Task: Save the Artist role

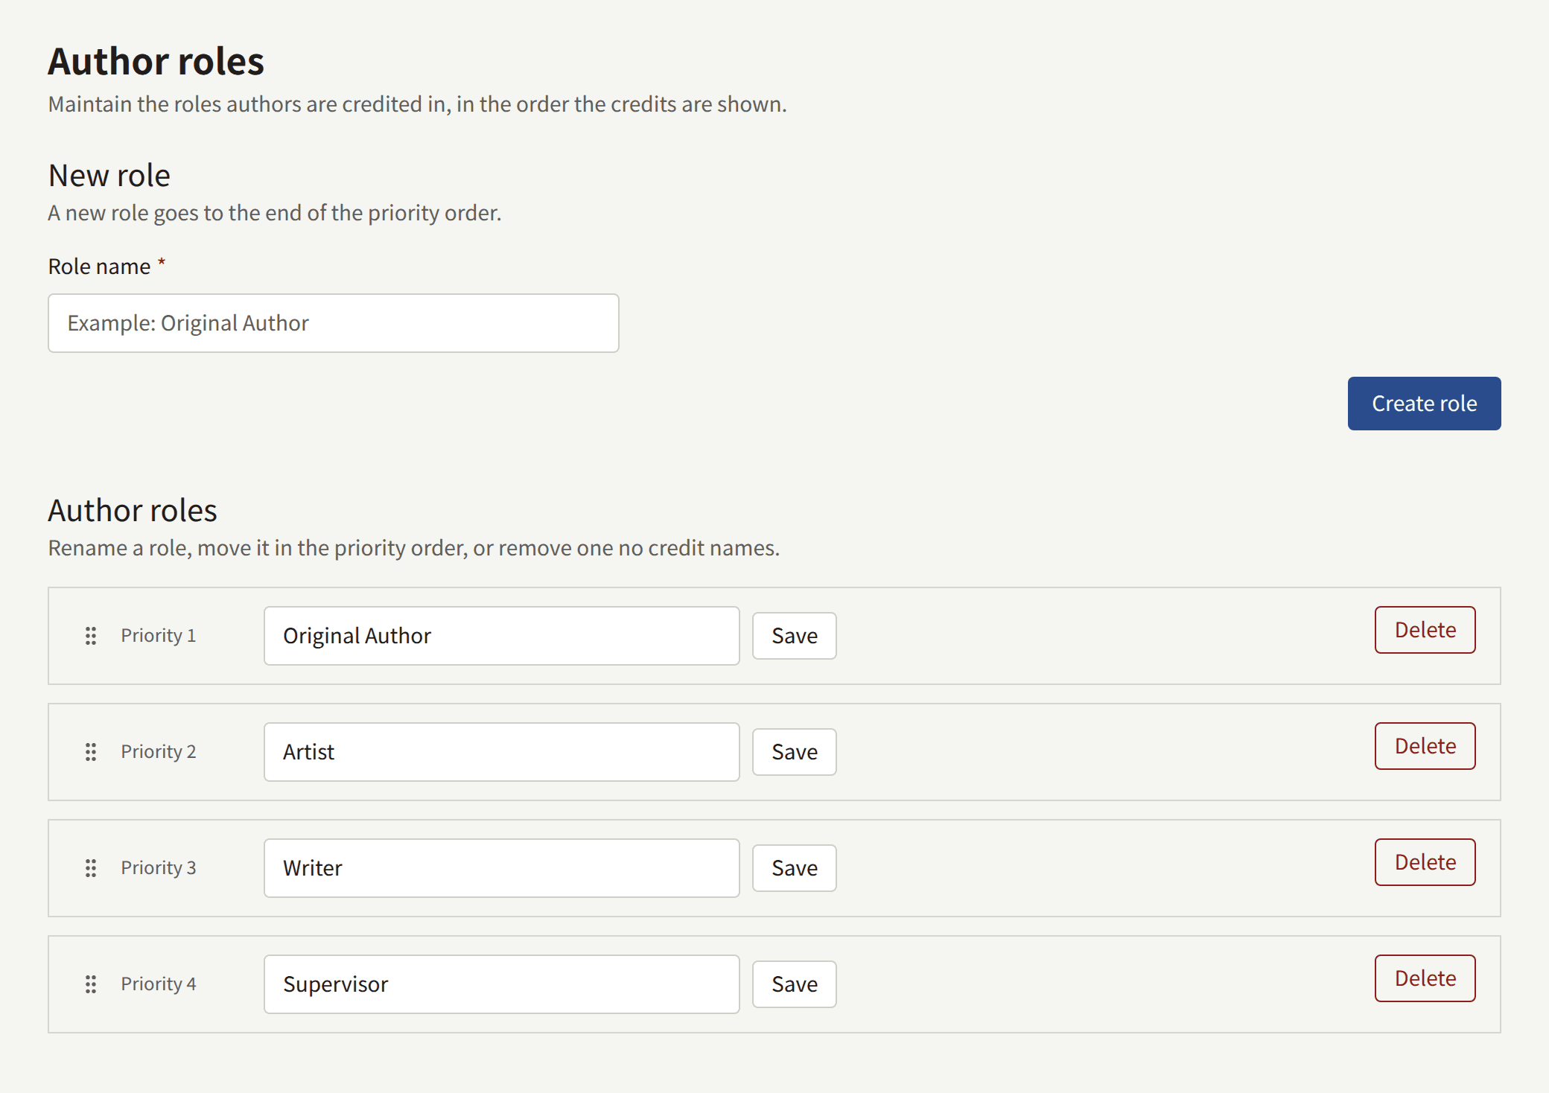Action: click(x=795, y=752)
